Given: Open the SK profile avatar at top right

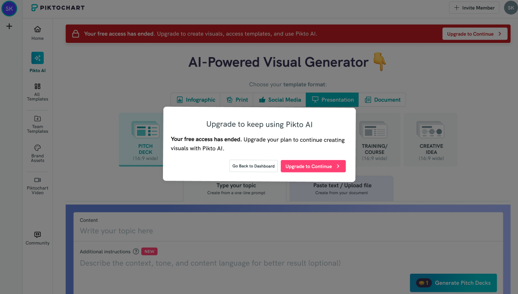Looking at the screenshot, I should pos(510,8).
